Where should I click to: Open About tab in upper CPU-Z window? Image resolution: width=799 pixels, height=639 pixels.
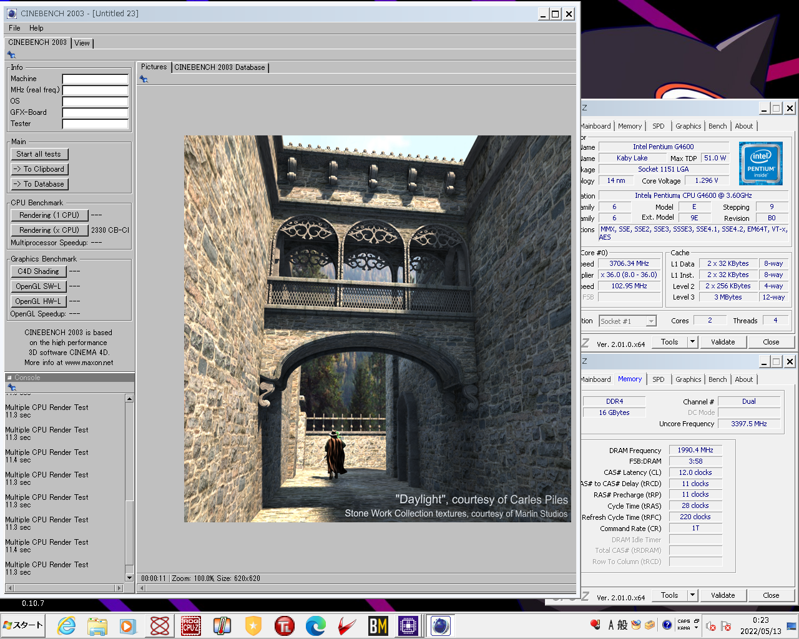point(743,126)
